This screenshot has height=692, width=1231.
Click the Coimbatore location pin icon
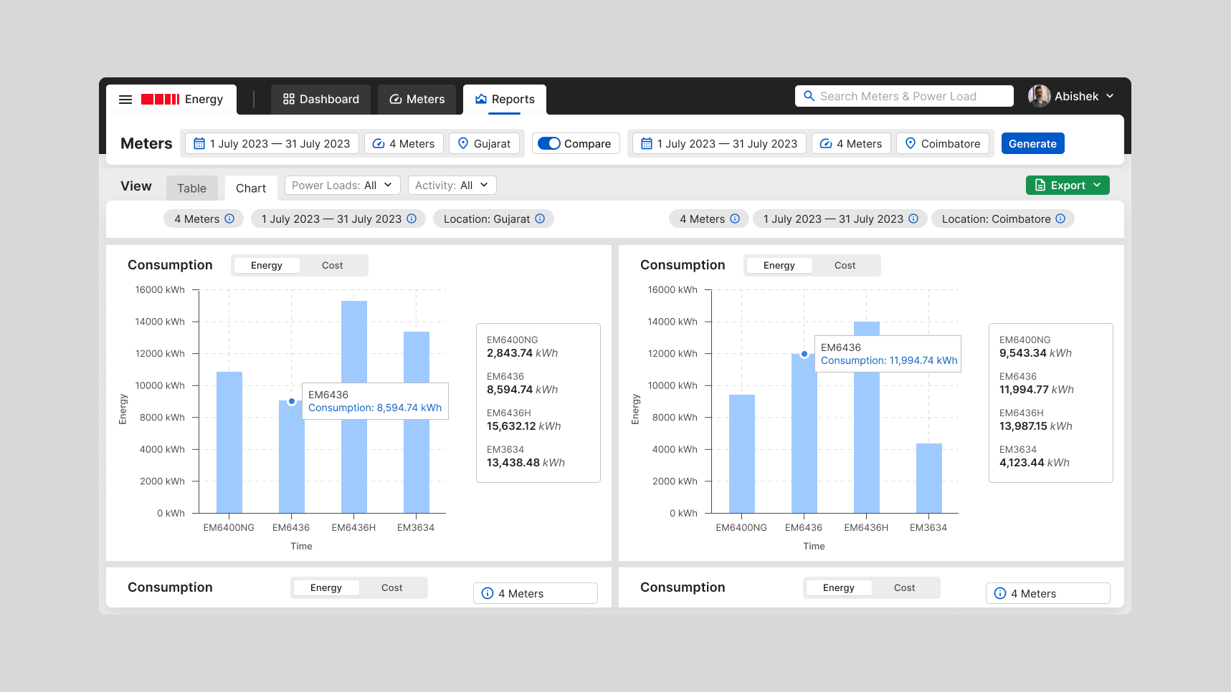pyautogui.click(x=911, y=143)
